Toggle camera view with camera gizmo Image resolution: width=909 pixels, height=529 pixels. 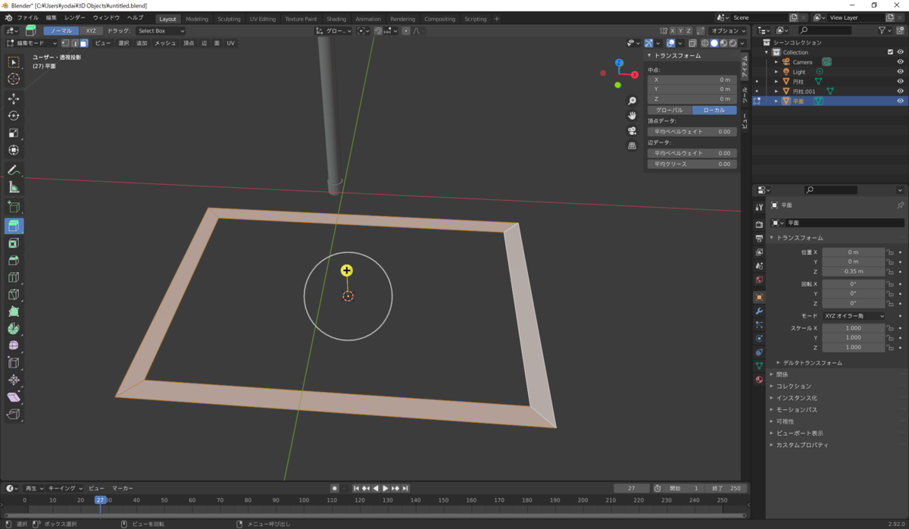point(632,130)
